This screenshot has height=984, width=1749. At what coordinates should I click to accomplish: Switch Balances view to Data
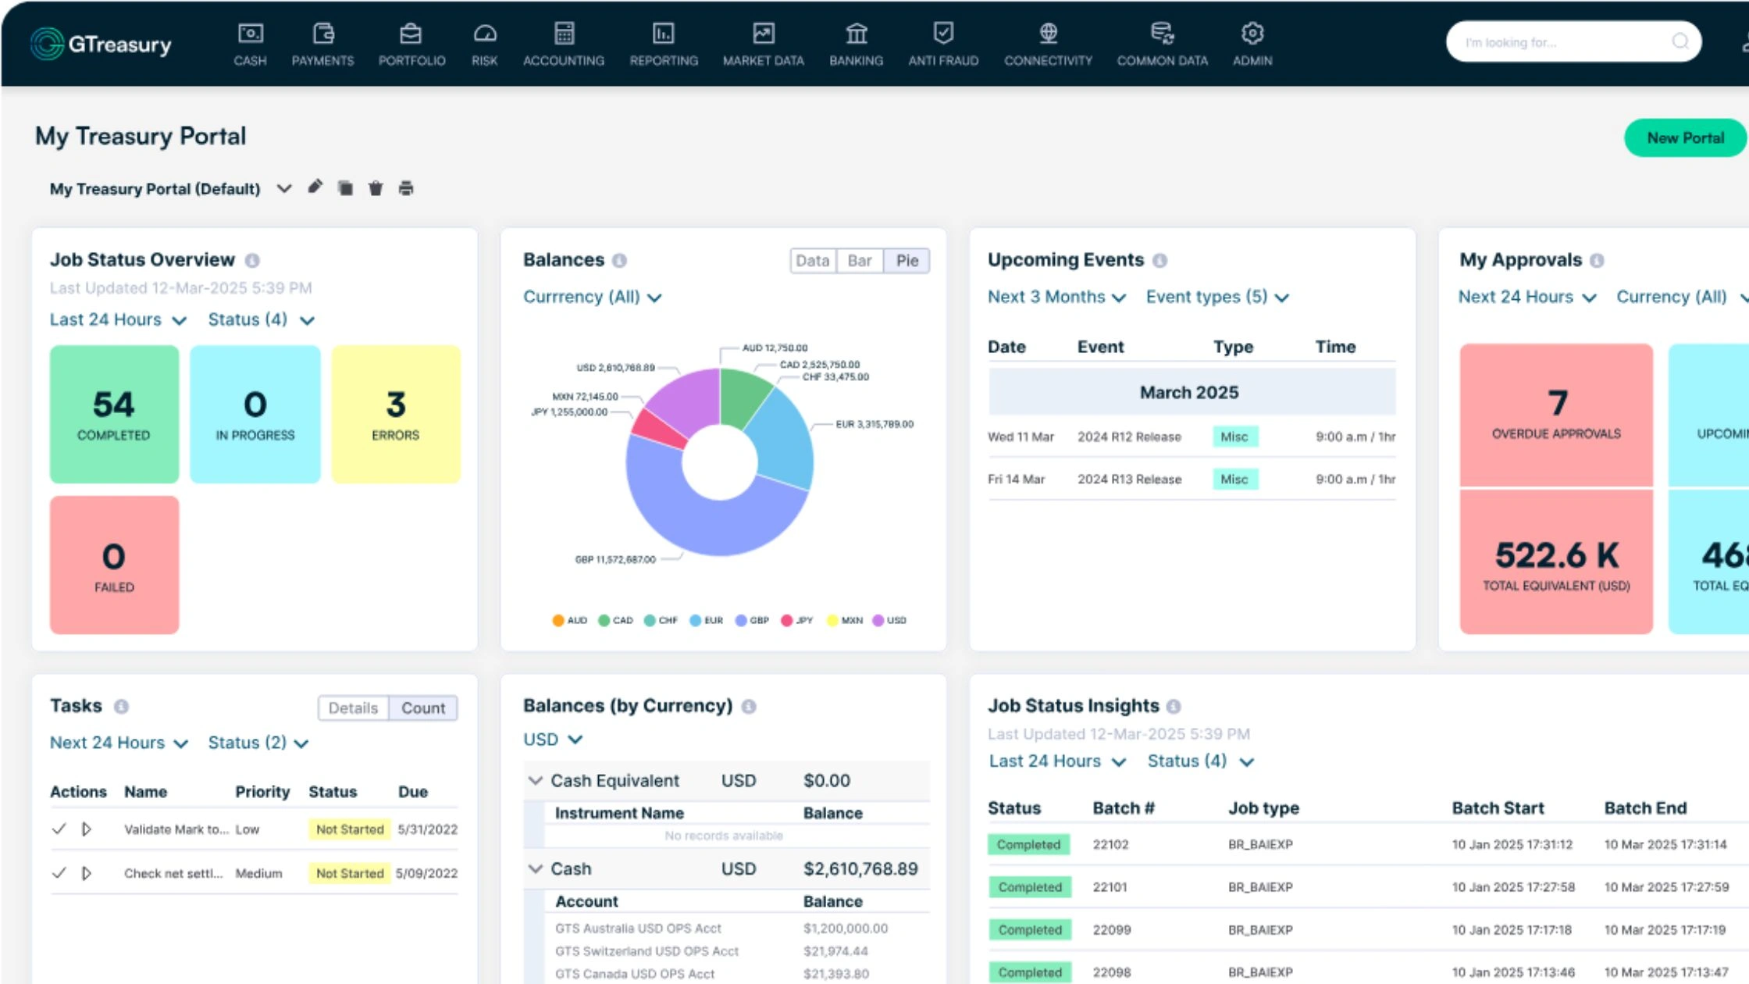coord(812,261)
